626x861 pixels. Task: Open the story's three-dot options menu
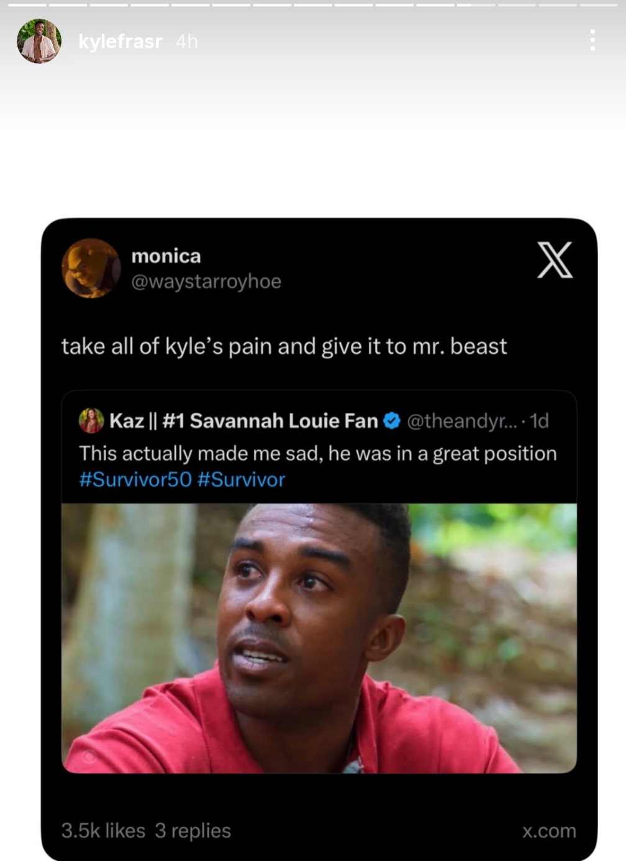click(x=592, y=40)
